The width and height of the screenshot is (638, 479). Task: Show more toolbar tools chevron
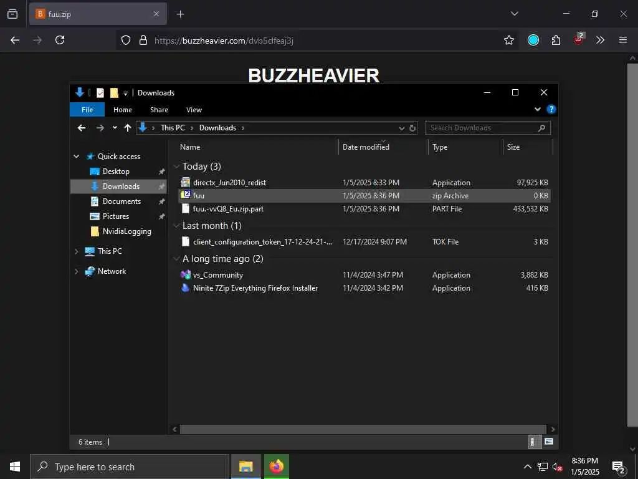600,40
